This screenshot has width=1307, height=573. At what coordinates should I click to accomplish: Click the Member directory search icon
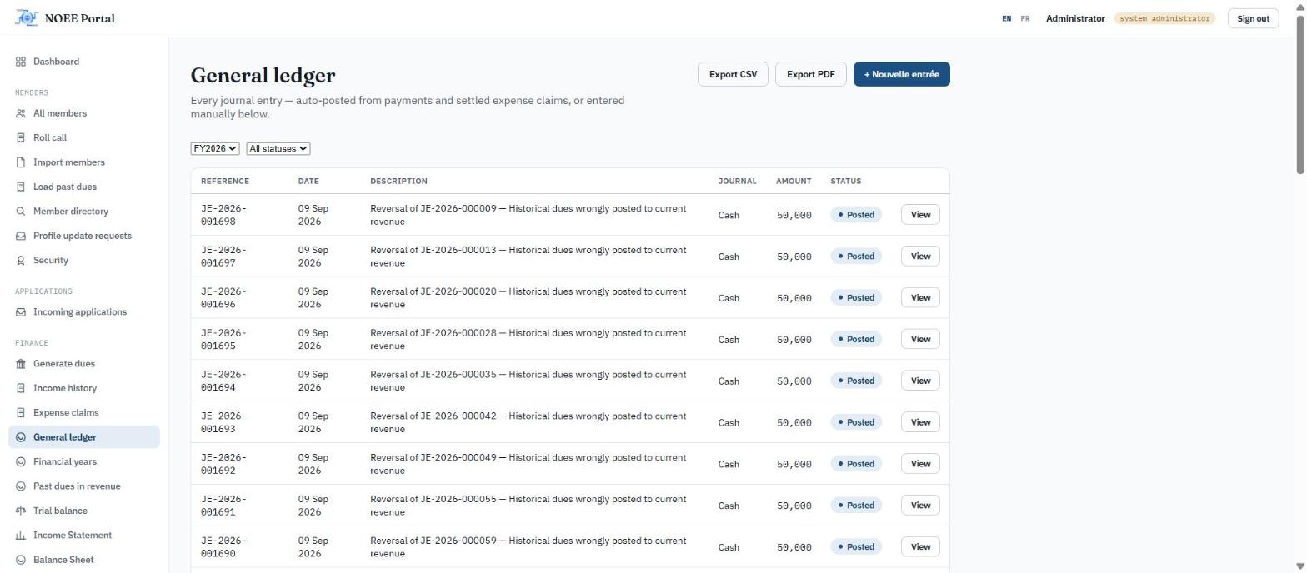[x=21, y=212]
